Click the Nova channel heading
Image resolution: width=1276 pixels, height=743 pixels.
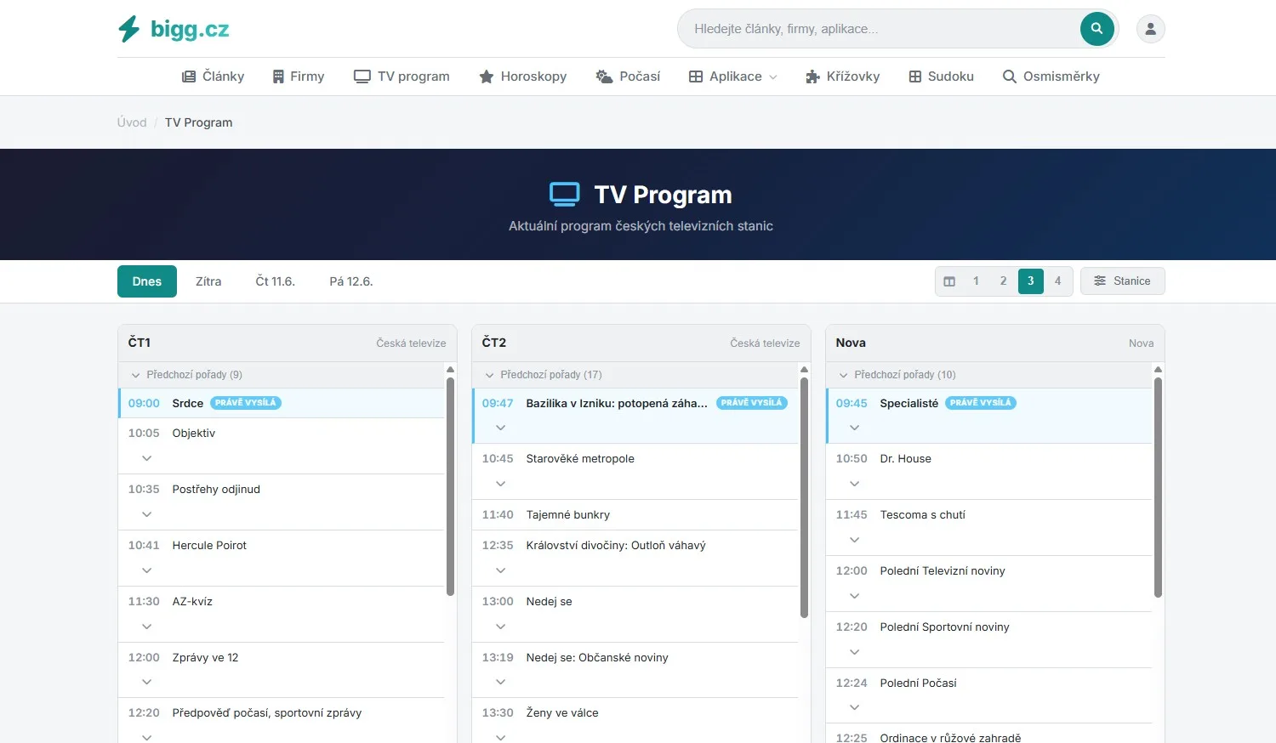[x=851, y=343]
